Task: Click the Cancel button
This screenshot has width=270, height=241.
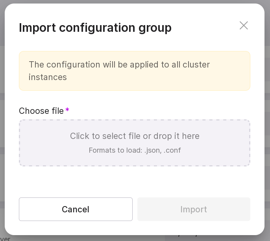Action: tap(76, 209)
